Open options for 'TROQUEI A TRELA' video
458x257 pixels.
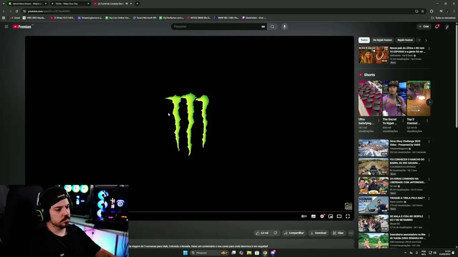click(x=429, y=198)
